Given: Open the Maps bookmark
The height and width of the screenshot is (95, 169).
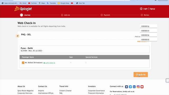Looking at the screenshot, I should pyautogui.click(x=42, y=3).
